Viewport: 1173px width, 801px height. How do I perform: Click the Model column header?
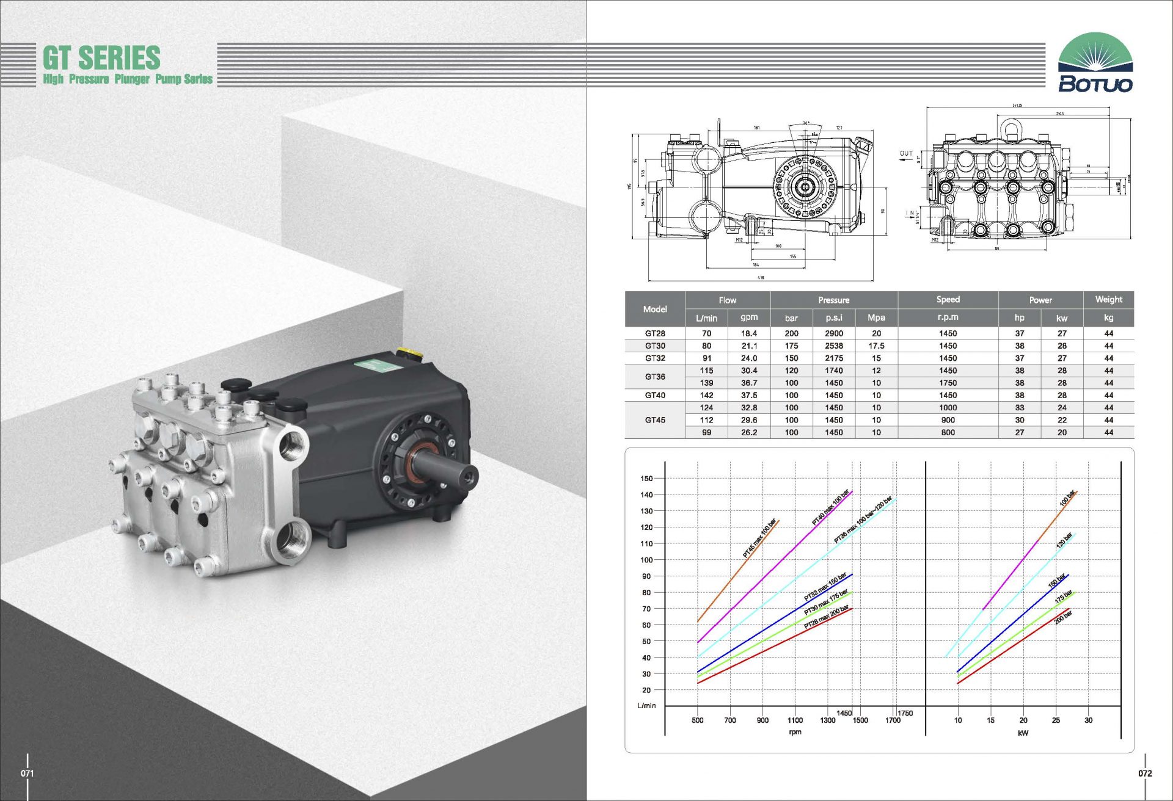[655, 309]
